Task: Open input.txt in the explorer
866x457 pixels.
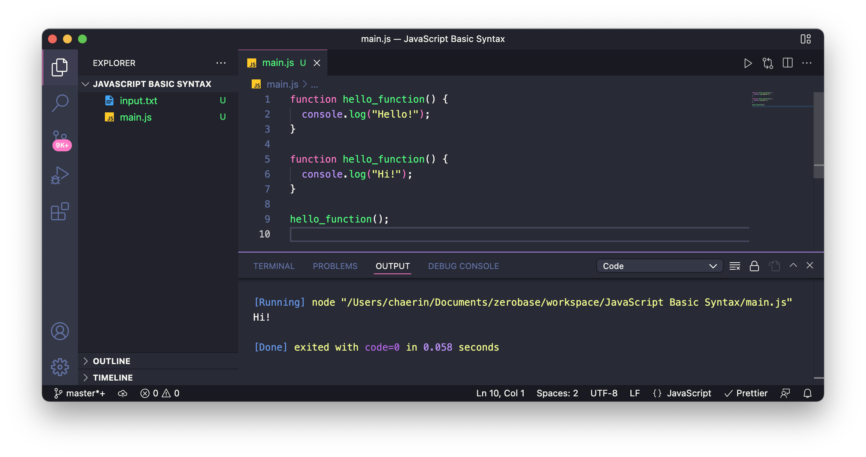Action: (138, 101)
